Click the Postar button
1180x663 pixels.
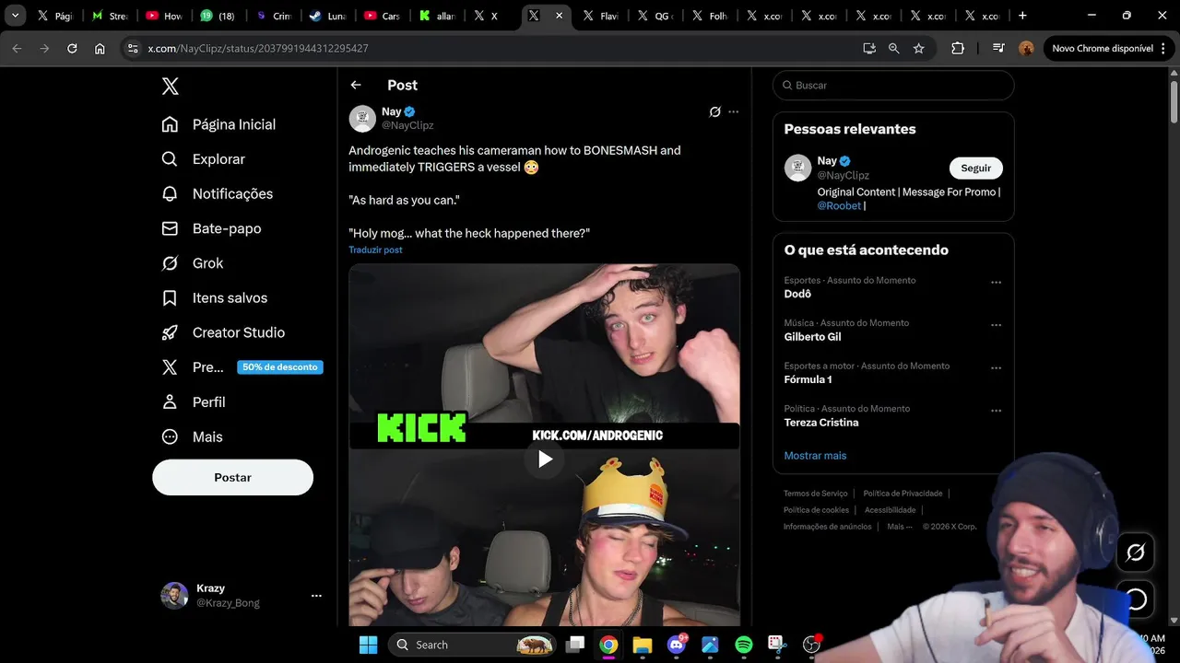coord(232,477)
